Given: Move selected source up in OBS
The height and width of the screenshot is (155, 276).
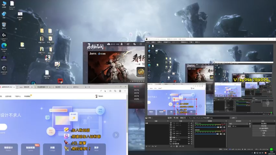Looking at the screenshot, I should [x=180, y=146].
